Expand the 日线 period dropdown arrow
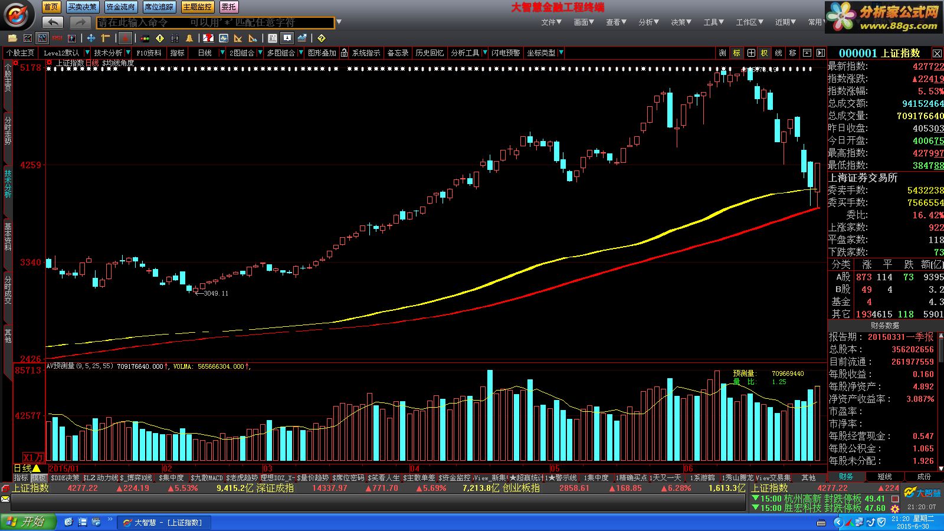Image resolution: width=944 pixels, height=531 pixels. point(222,53)
